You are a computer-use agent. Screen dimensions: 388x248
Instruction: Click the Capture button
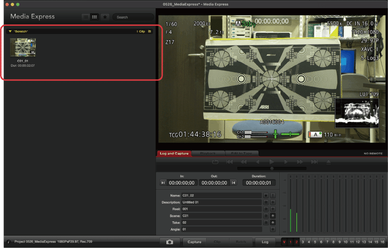194,242
